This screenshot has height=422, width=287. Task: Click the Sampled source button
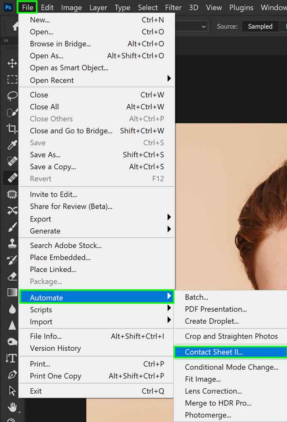pyautogui.click(x=260, y=26)
